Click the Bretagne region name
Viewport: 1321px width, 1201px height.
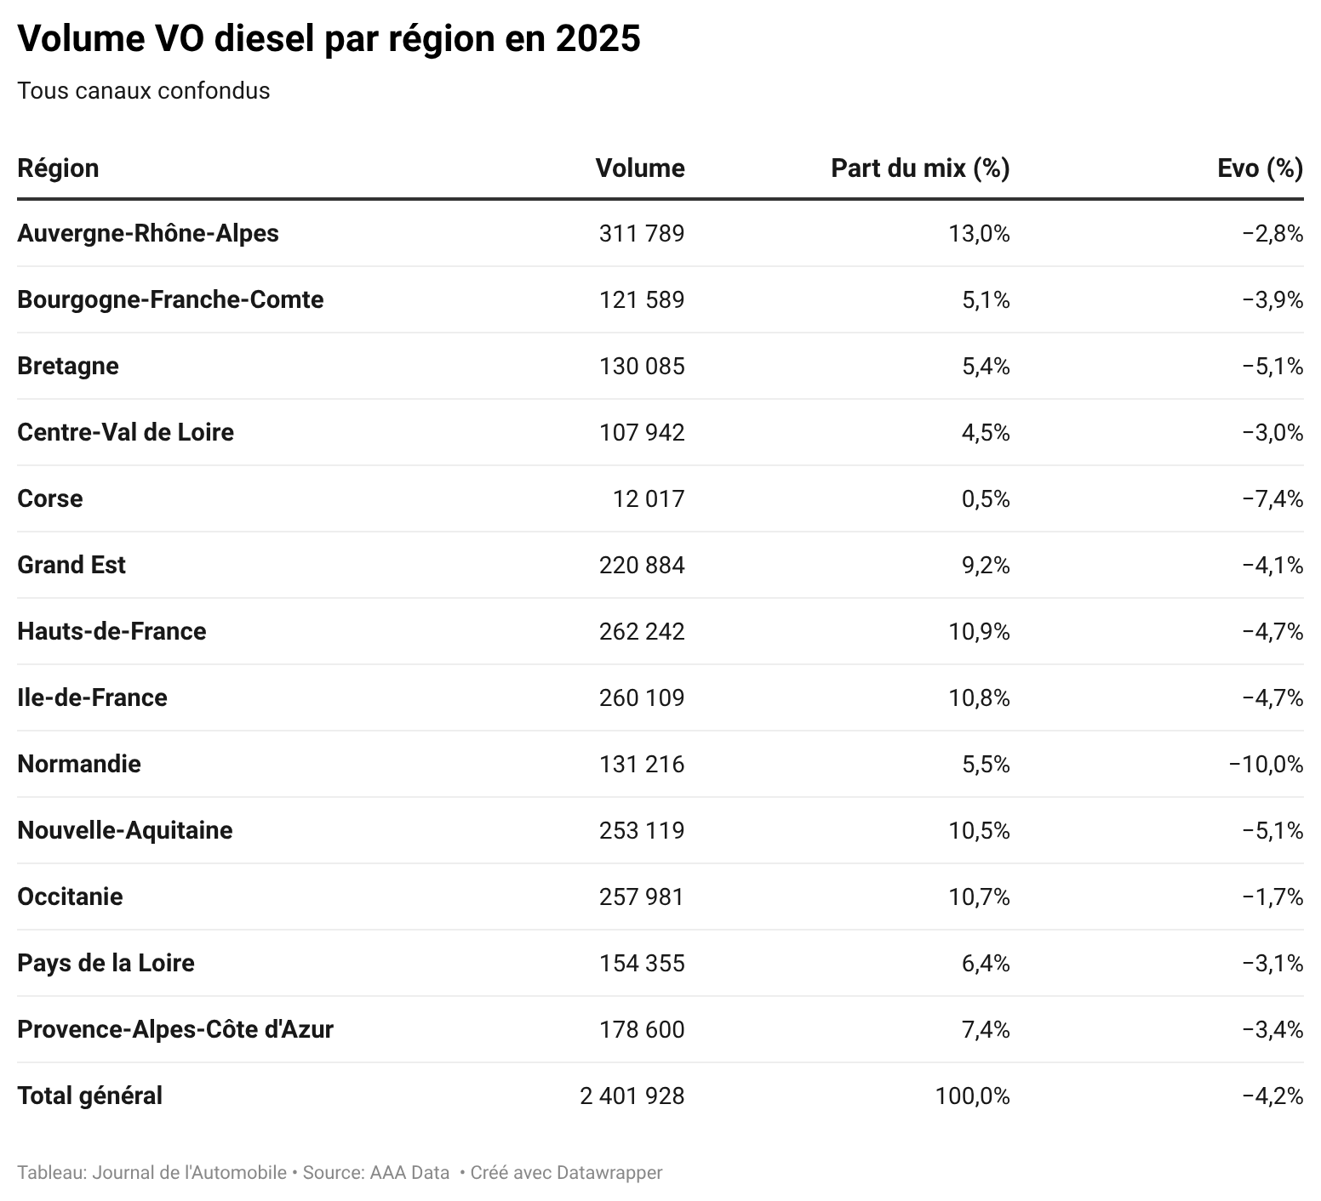[x=68, y=366]
